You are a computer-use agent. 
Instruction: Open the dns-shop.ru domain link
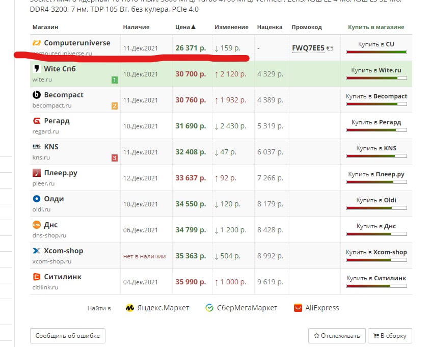coord(49,235)
